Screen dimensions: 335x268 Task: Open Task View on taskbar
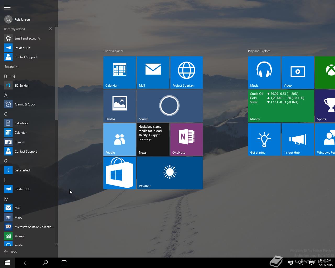64,263
